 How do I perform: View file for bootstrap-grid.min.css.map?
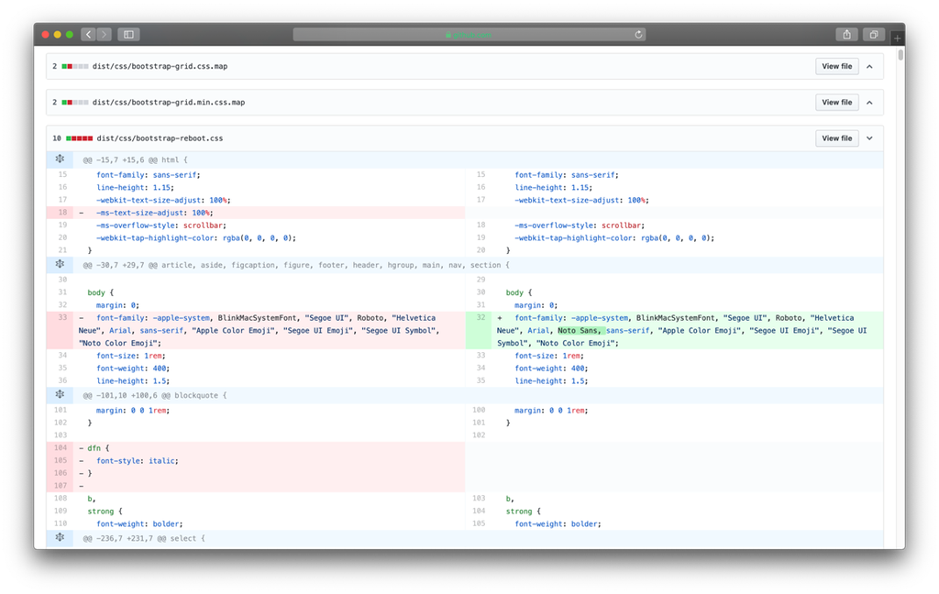836,103
